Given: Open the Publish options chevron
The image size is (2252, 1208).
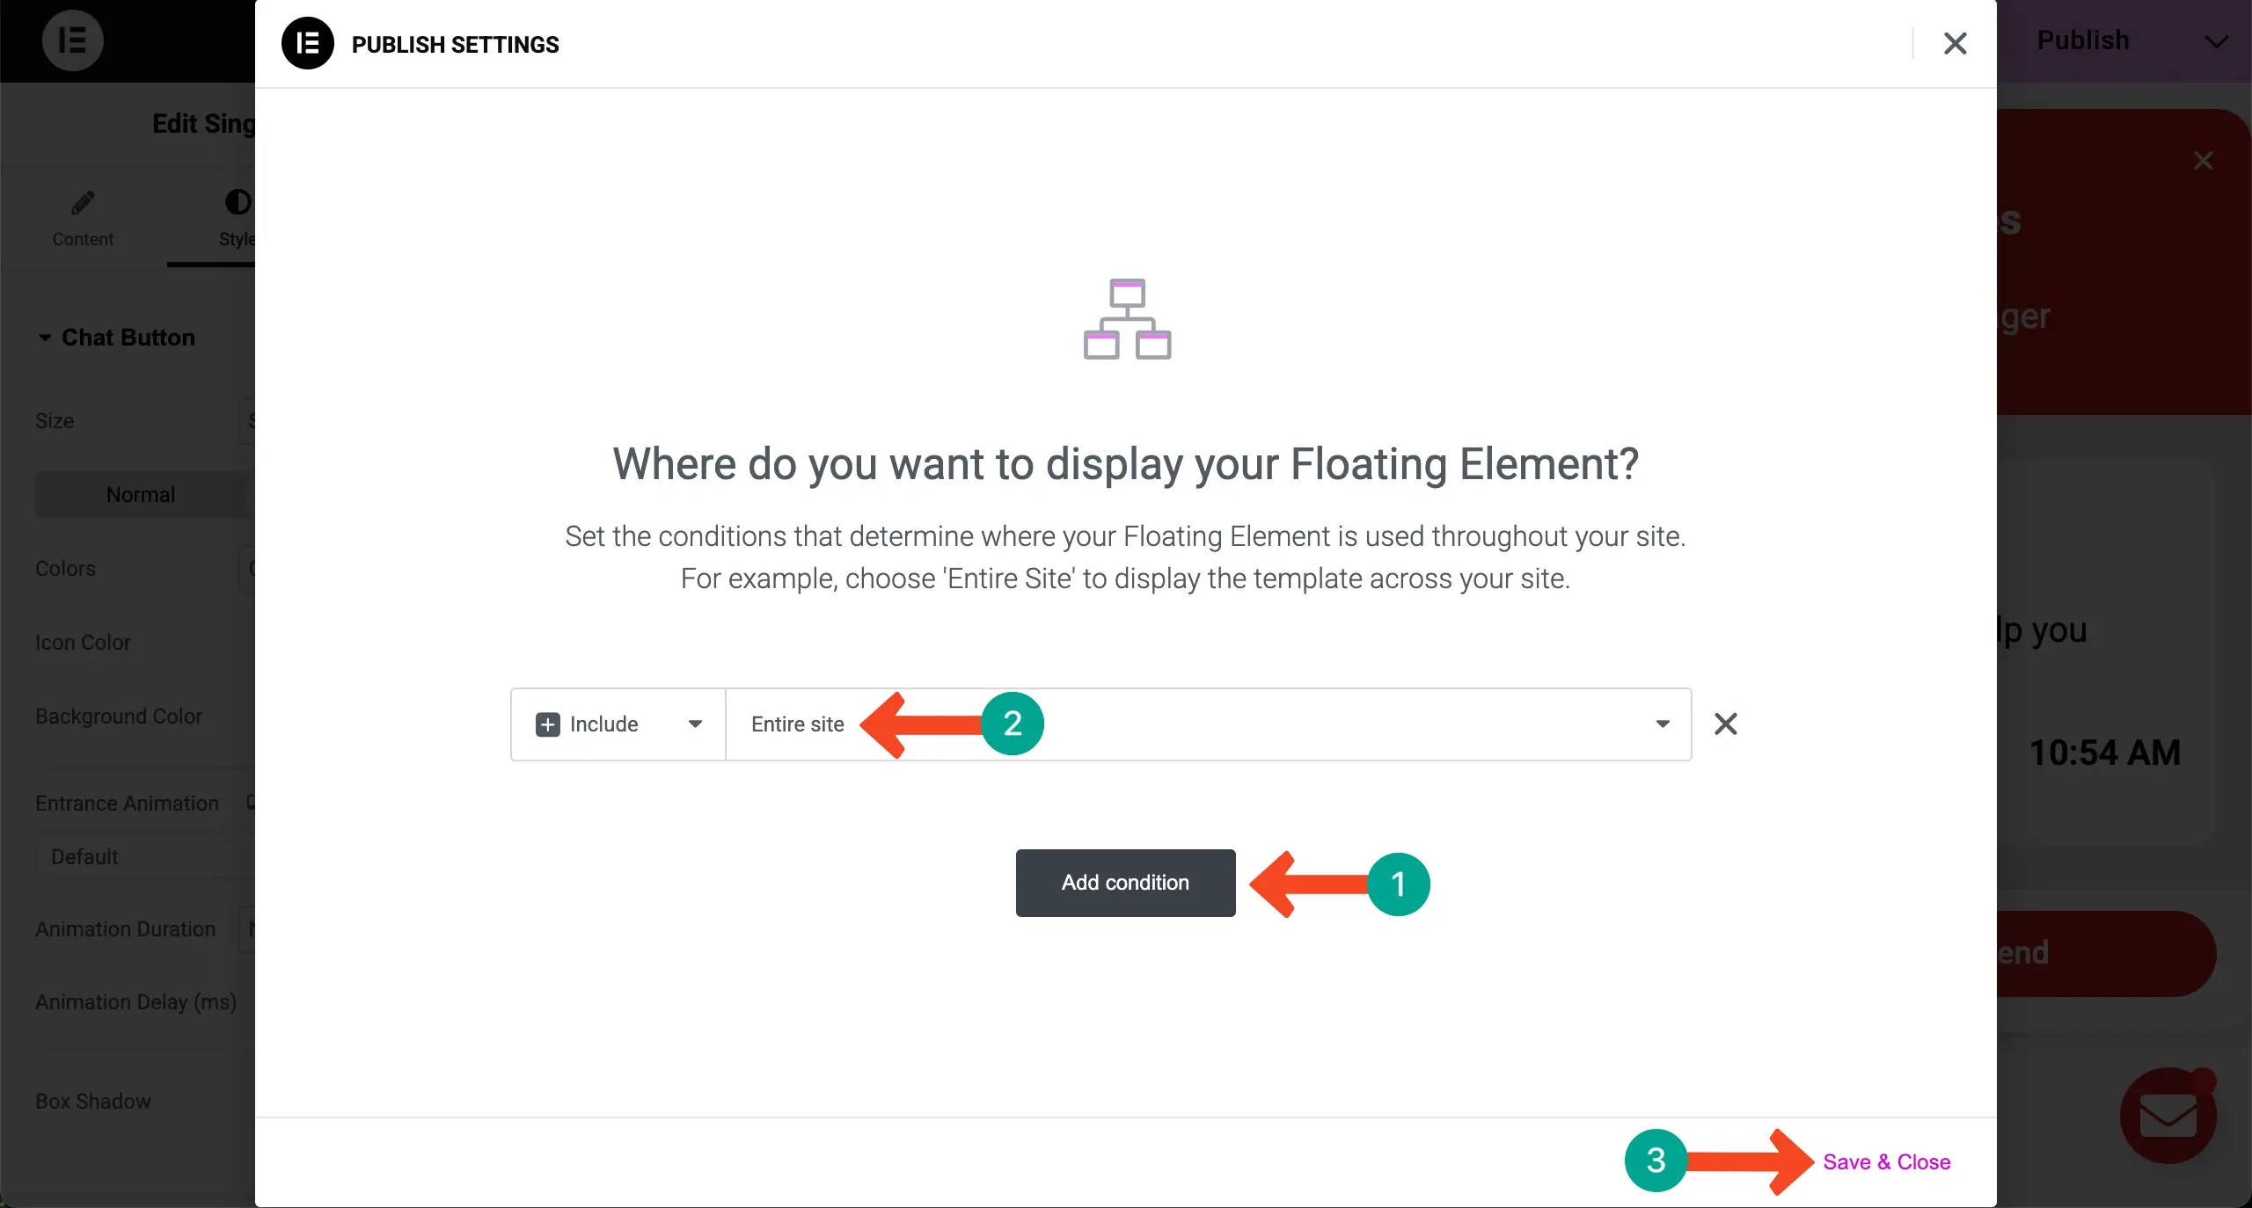Looking at the screenshot, I should [x=2216, y=41].
